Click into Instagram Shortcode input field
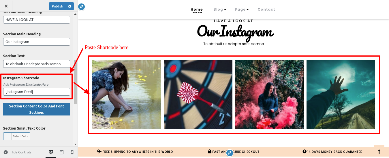 click(37, 92)
